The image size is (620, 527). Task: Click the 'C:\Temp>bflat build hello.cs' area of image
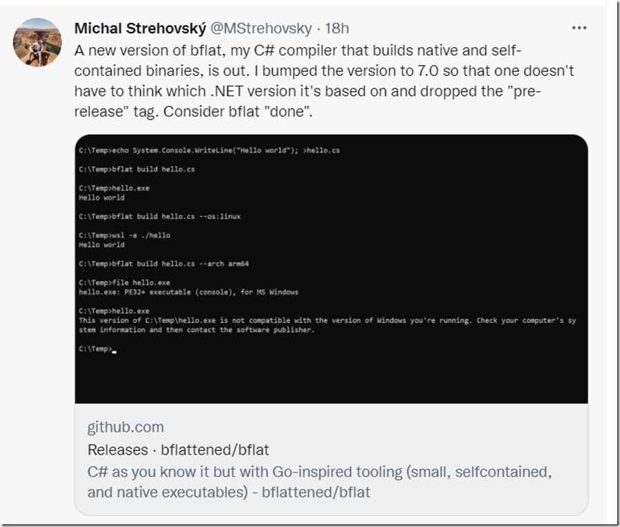tap(147, 167)
